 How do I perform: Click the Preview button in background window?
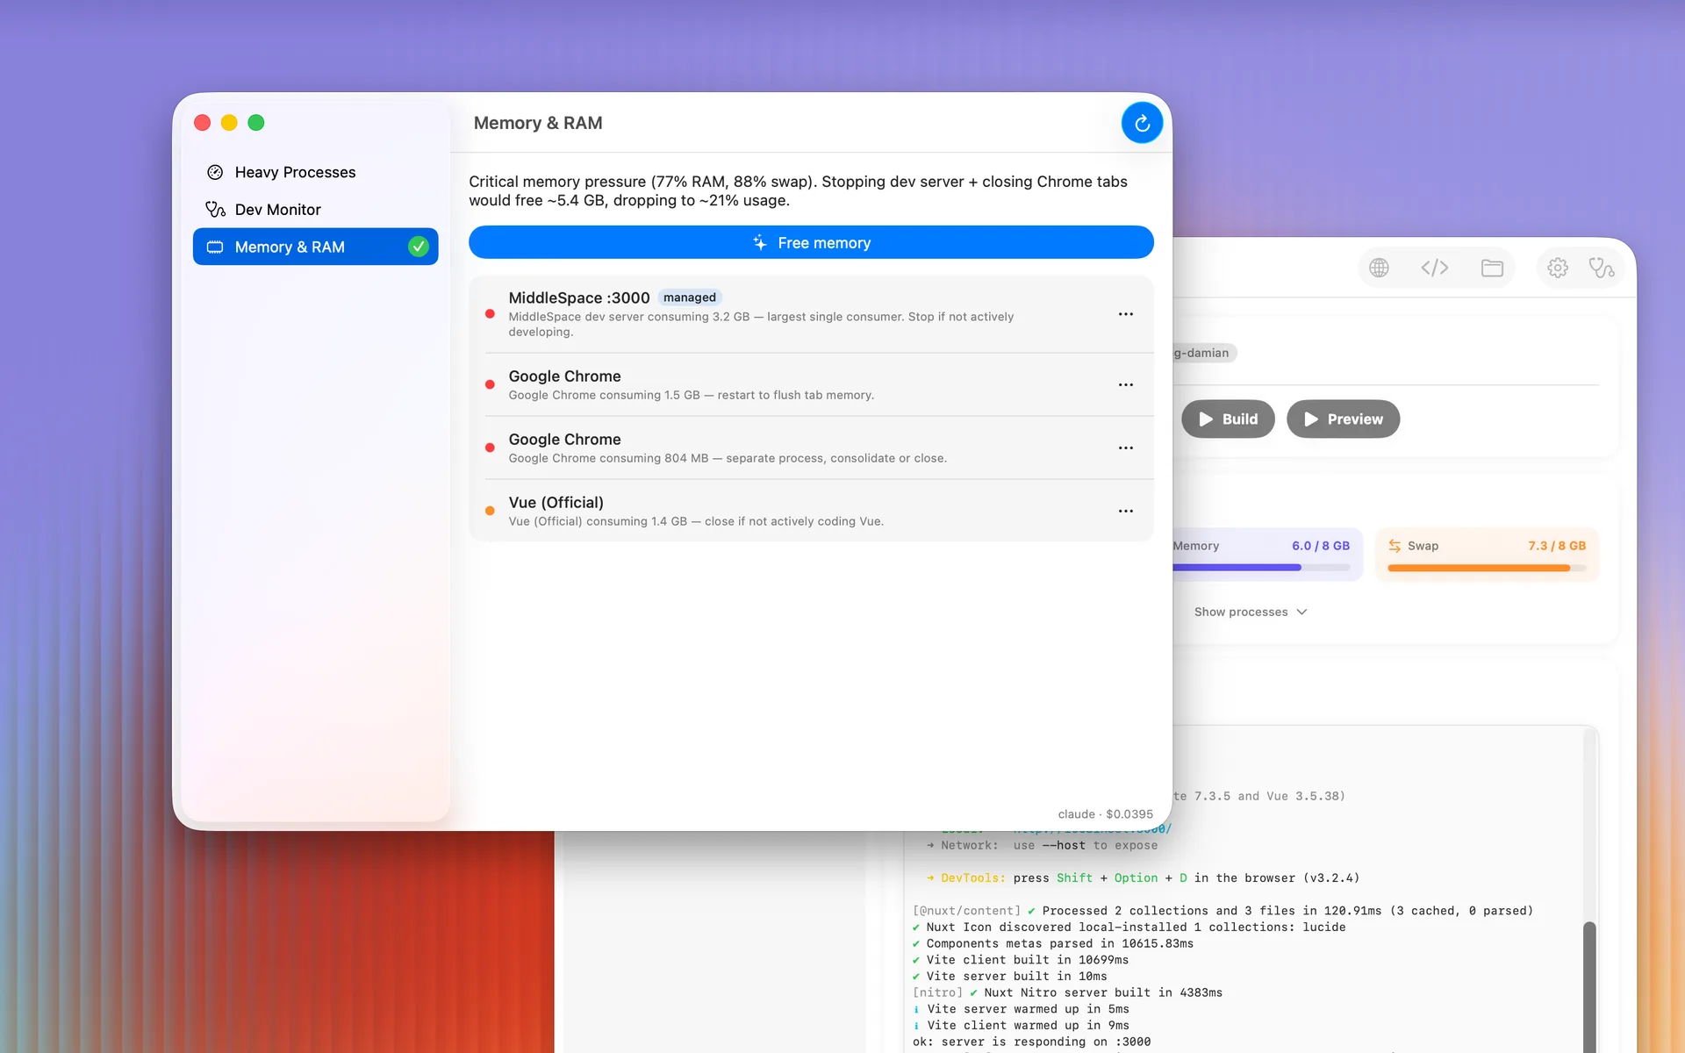coord(1343,419)
